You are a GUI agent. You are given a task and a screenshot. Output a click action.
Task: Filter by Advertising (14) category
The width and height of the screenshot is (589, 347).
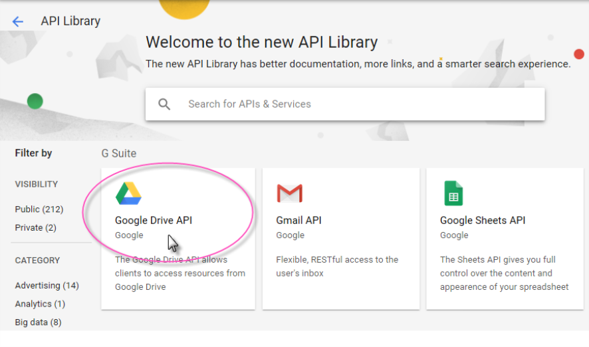click(x=47, y=285)
